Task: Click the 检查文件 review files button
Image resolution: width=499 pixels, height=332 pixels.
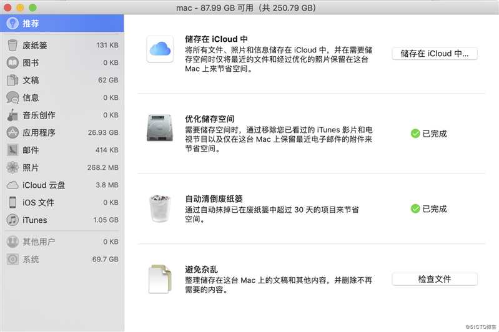Action: pyautogui.click(x=435, y=279)
